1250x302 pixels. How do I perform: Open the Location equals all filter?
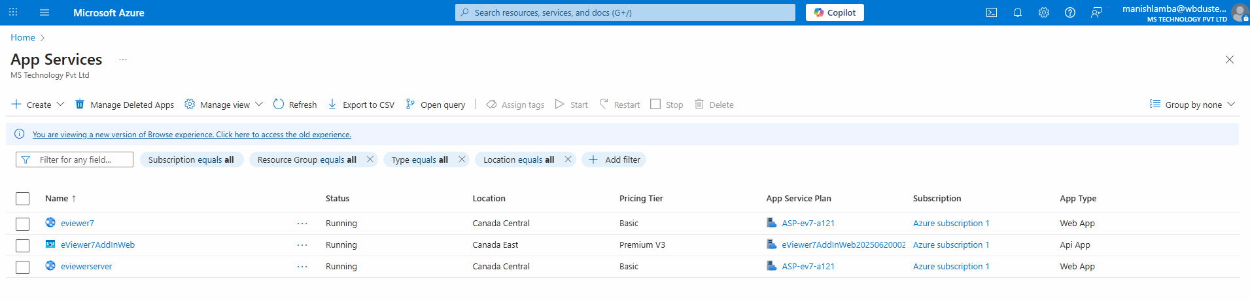(519, 159)
